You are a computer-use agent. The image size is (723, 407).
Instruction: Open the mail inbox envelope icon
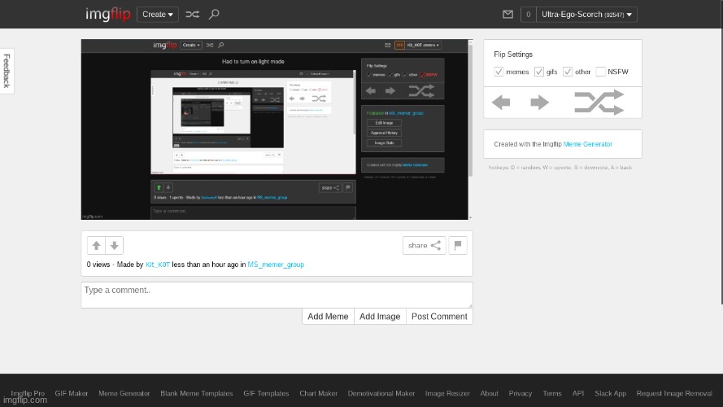(x=507, y=15)
